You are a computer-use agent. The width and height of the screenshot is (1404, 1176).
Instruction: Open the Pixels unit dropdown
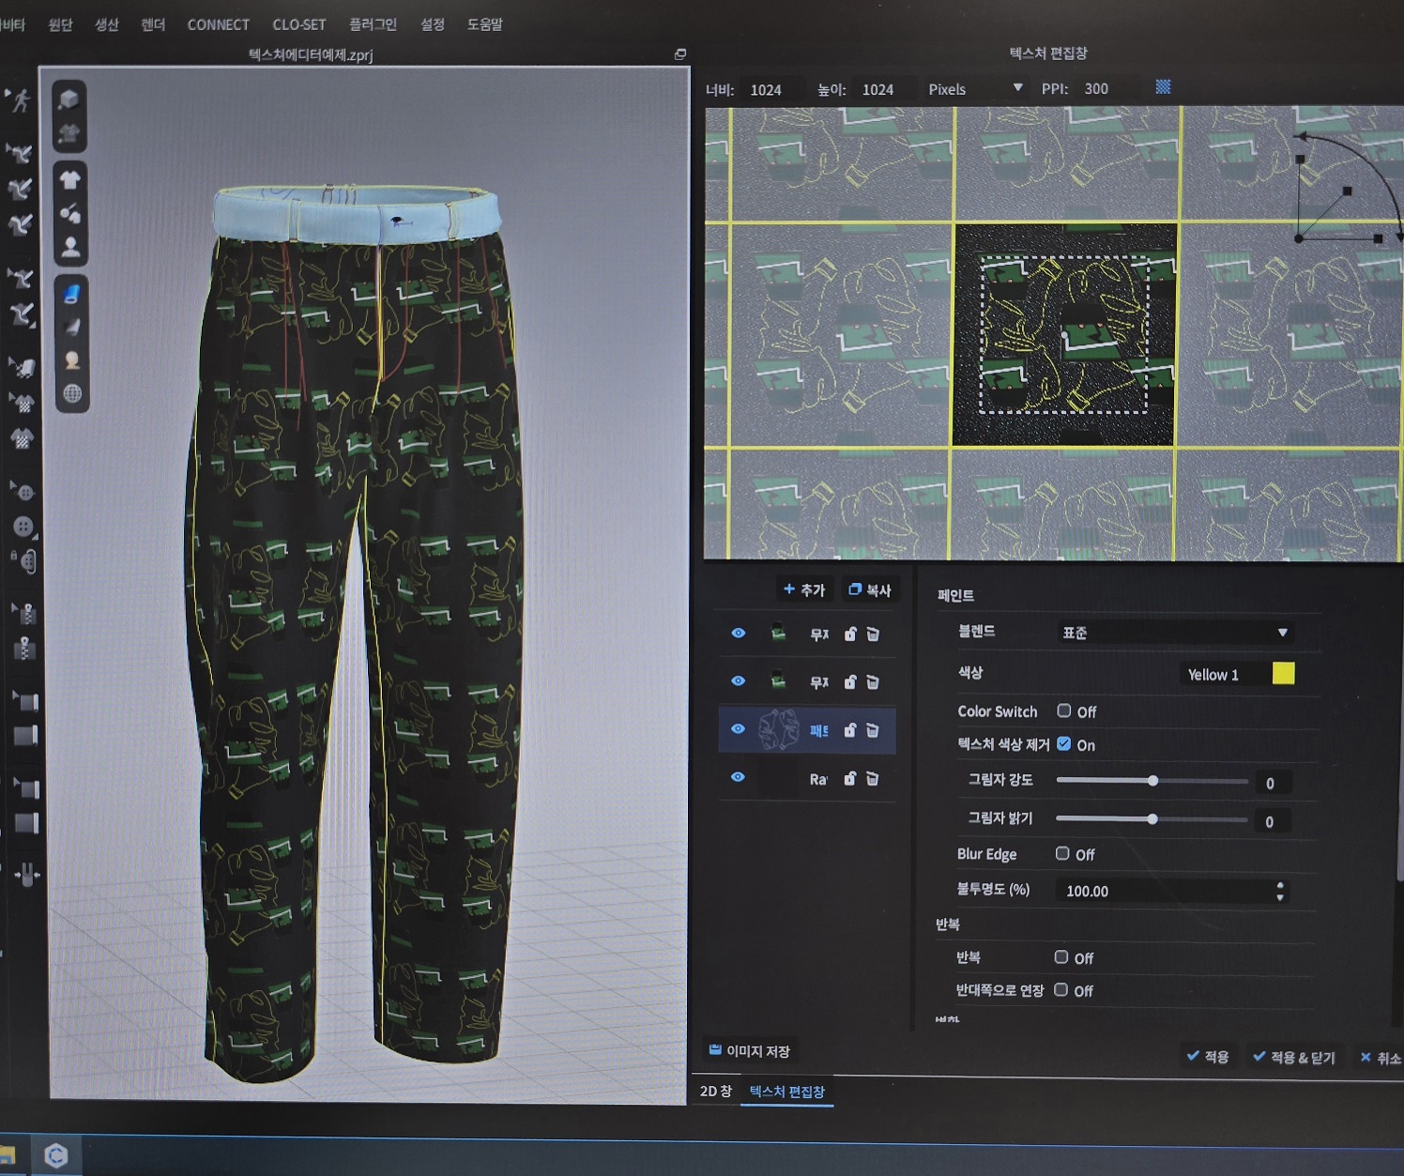point(974,89)
